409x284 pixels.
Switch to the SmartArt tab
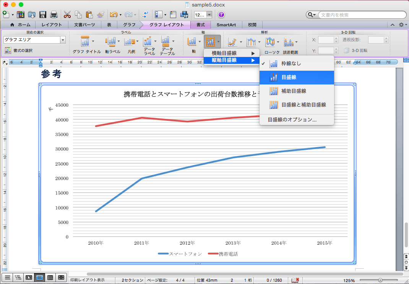pyautogui.click(x=226, y=25)
